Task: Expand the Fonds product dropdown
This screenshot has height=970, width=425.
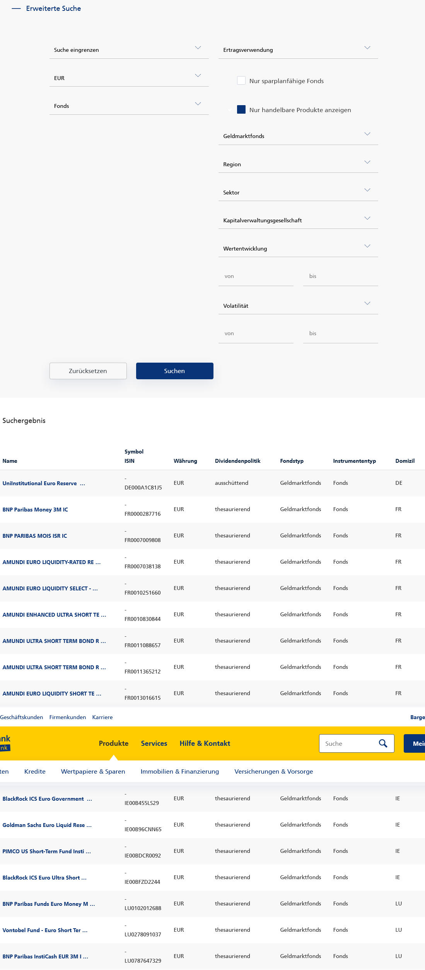Action: point(129,106)
